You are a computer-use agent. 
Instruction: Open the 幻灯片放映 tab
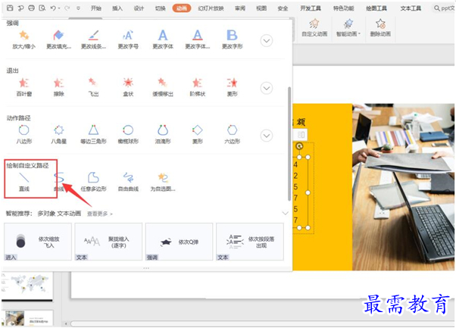211,8
